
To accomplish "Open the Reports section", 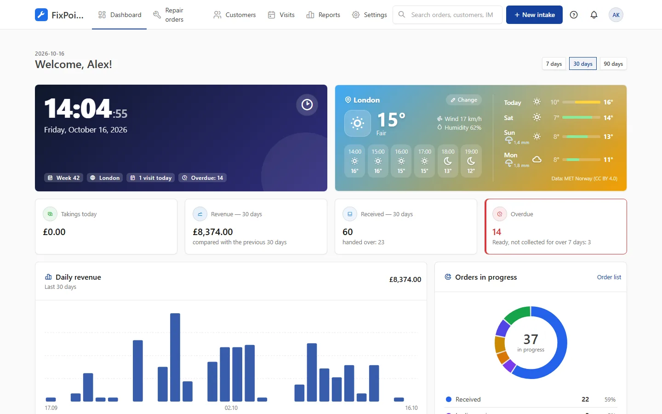I will 323,15.
